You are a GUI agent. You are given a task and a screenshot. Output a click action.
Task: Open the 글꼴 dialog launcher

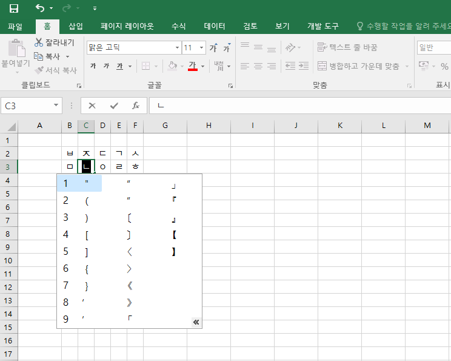230,86
